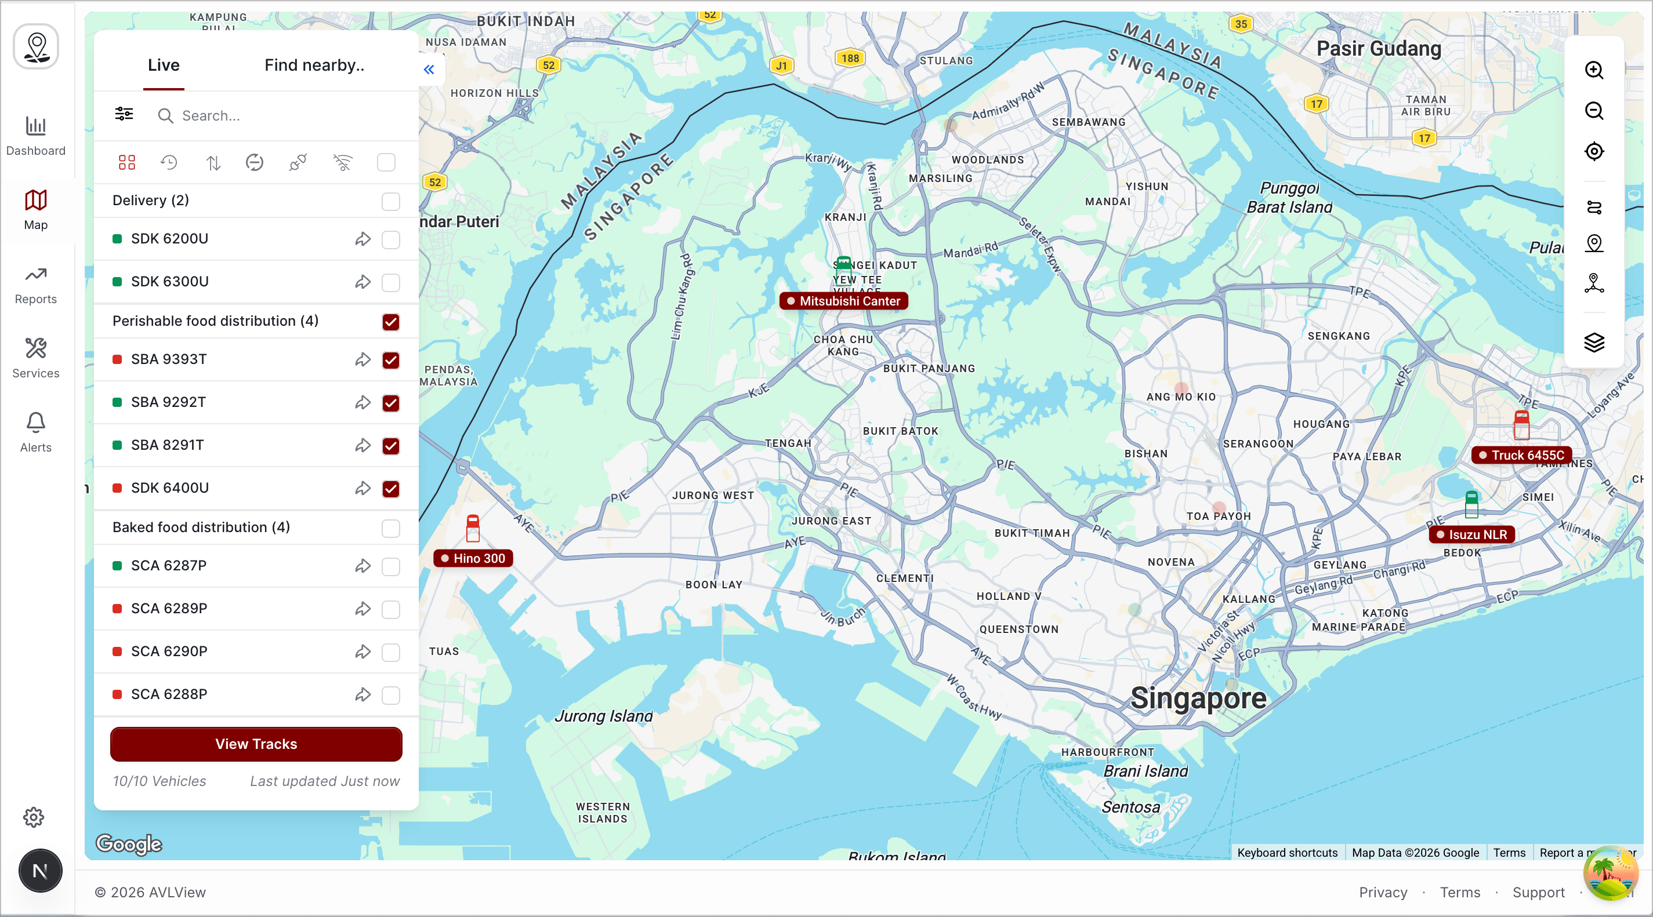Zoom in on the map
The image size is (1653, 917).
pyautogui.click(x=1594, y=71)
